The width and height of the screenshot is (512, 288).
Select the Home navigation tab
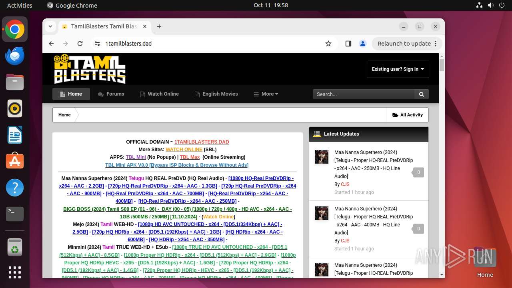point(71,94)
